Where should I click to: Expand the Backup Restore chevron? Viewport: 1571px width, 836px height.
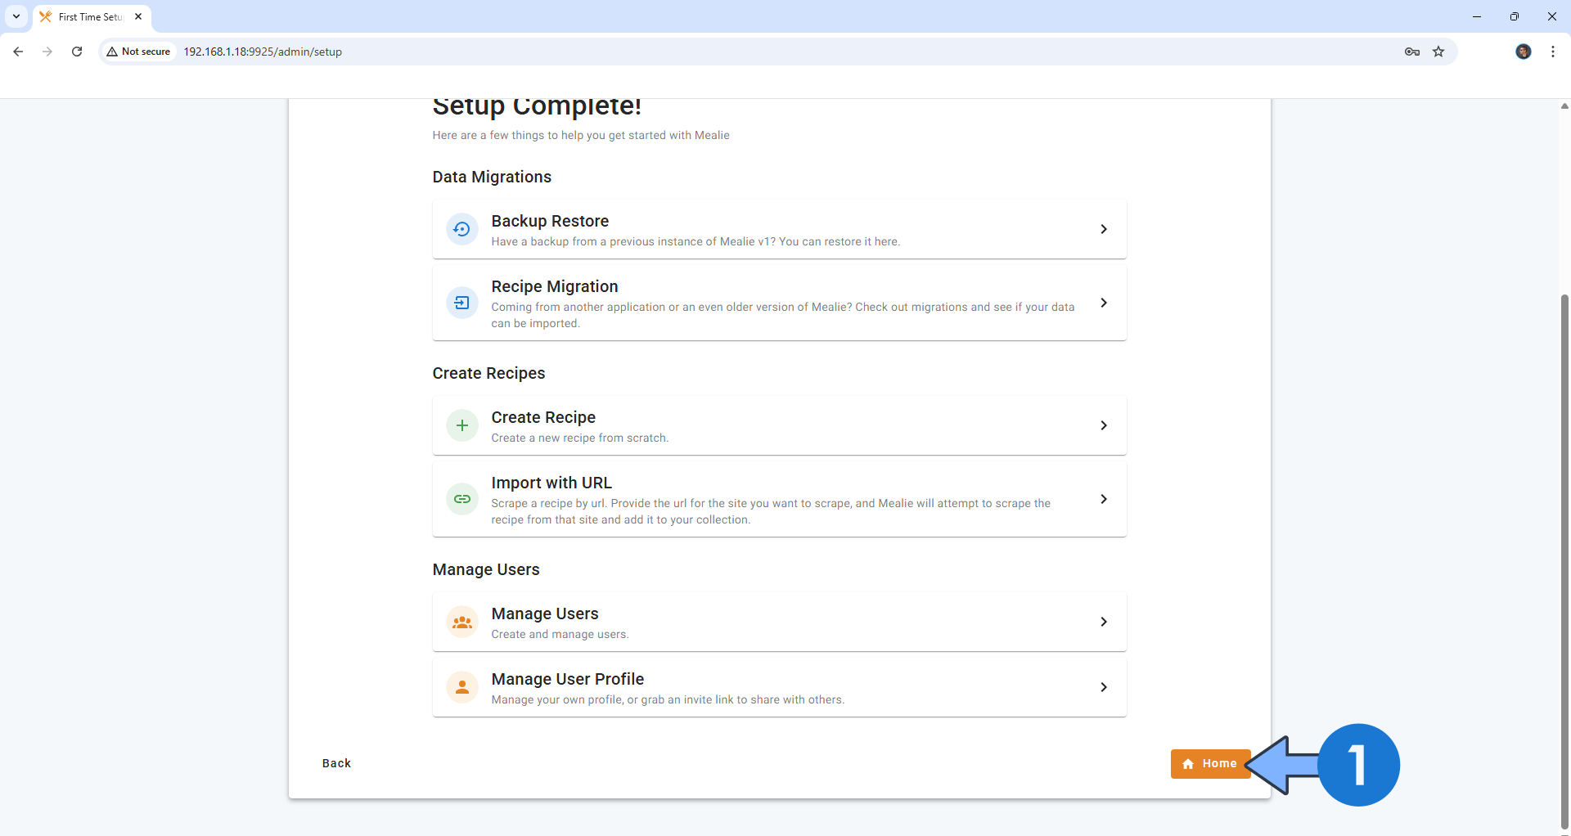tap(1104, 229)
